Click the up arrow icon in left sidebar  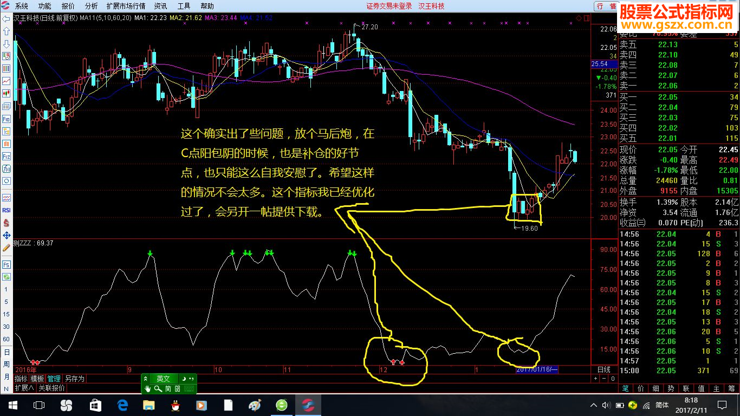coord(7,31)
